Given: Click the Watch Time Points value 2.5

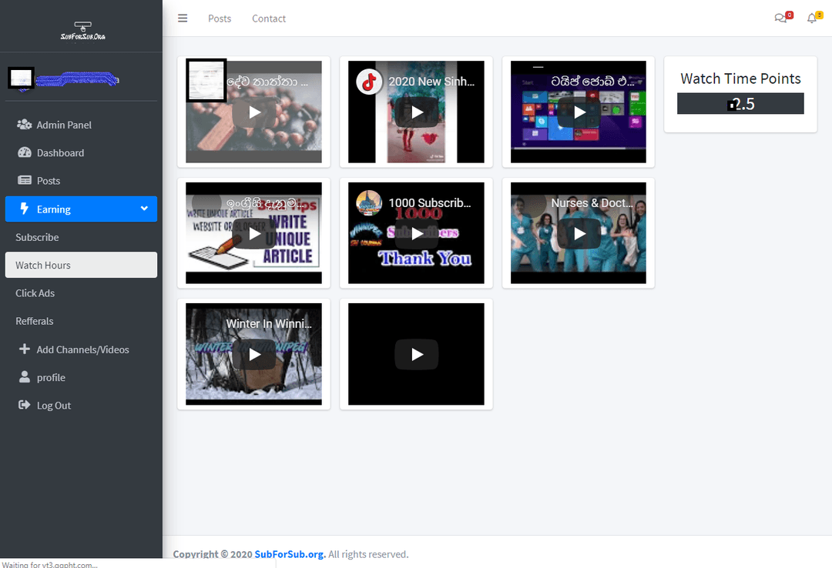Looking at the screenshot, I should coord(740,103).
